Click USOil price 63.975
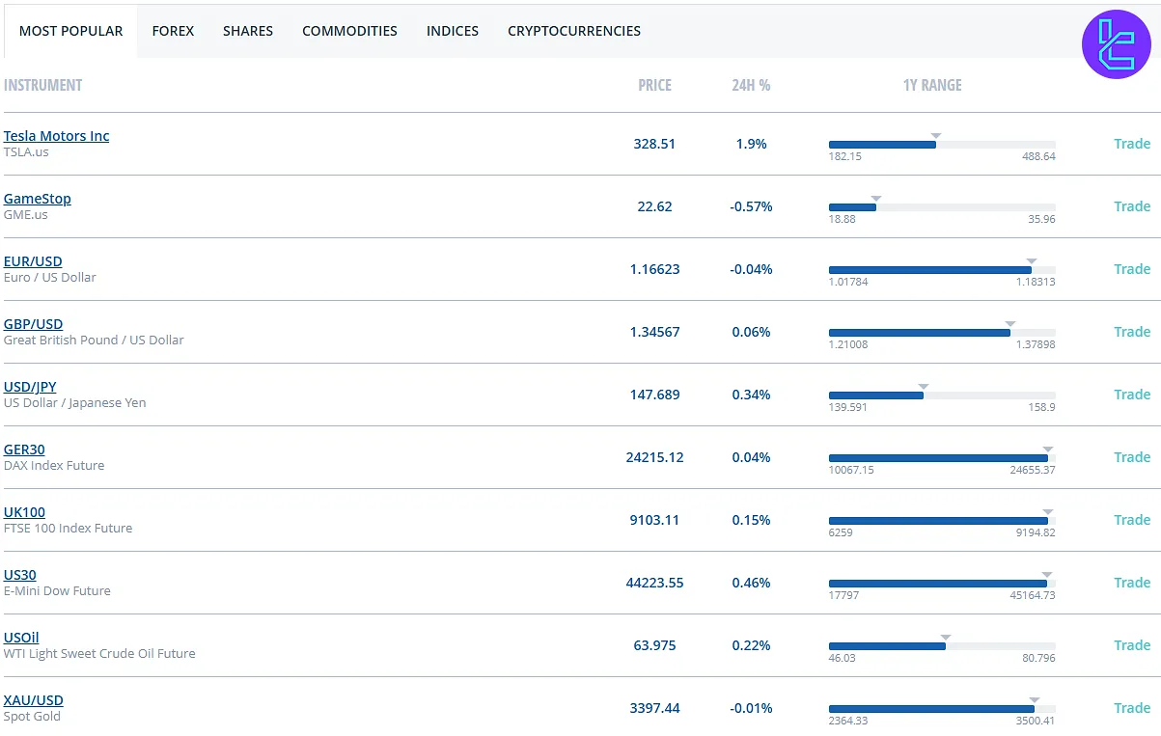The width and height of the screenshot is (1161, 736). 654,645
